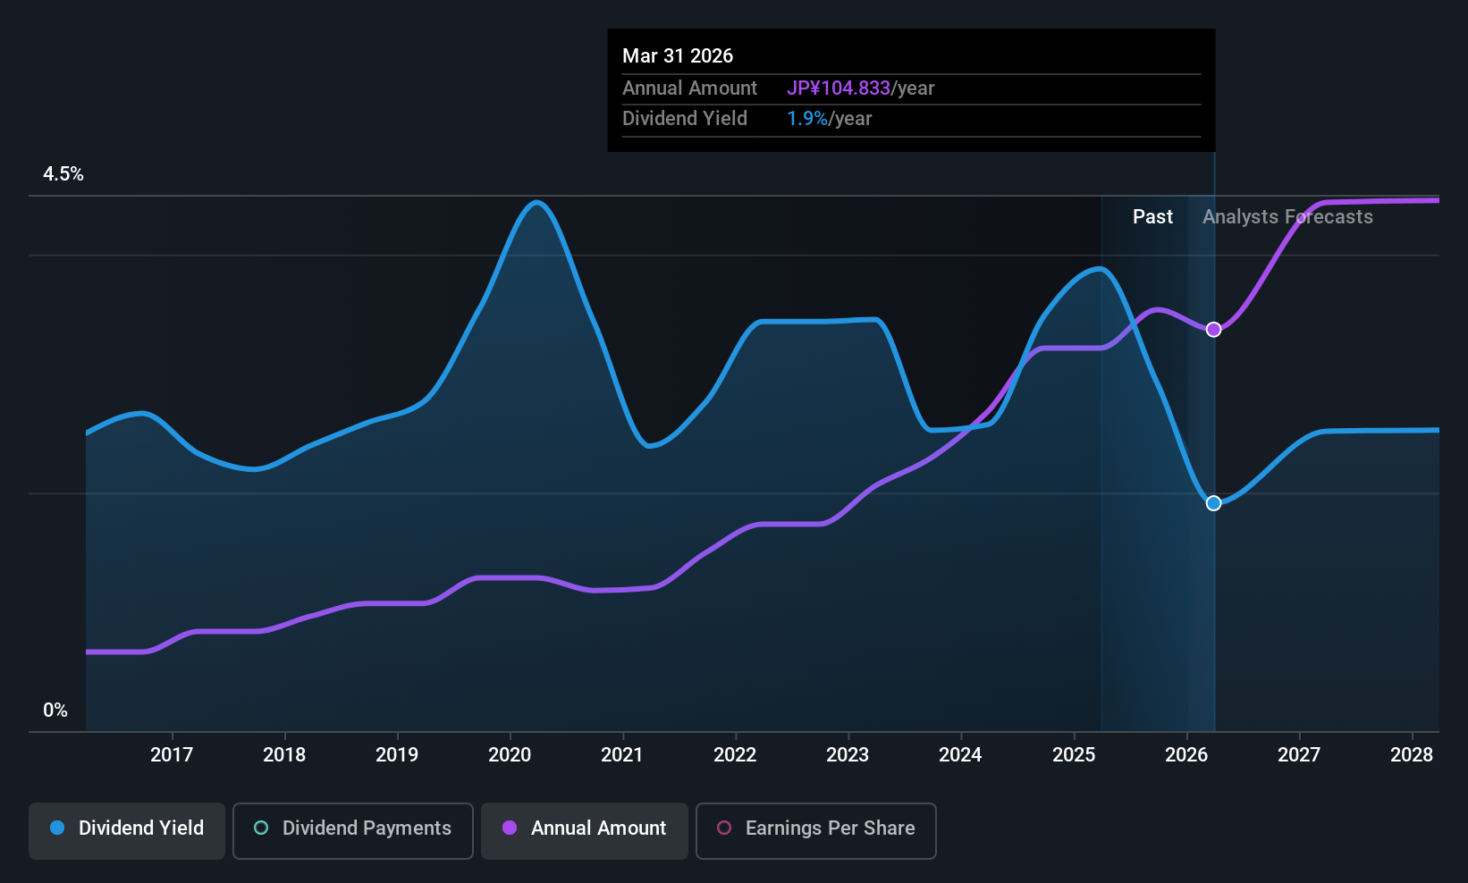
Task: Click the blue Dividend Yield legend dot
Action: (x=57, y=828)
